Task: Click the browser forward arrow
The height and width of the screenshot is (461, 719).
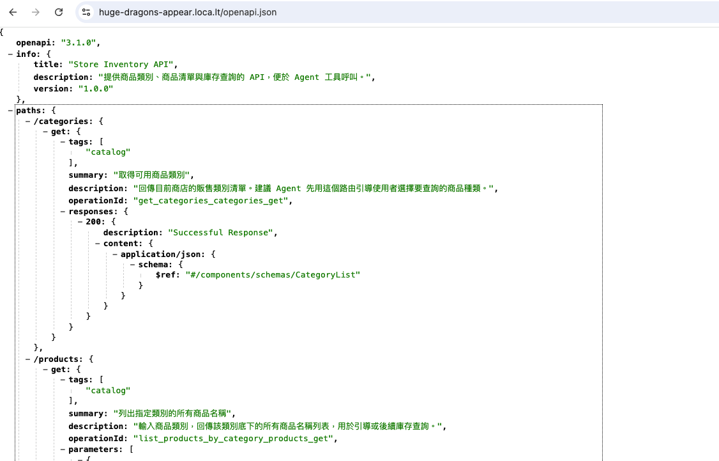Action: pyautogui.click(x=36, y=12)
